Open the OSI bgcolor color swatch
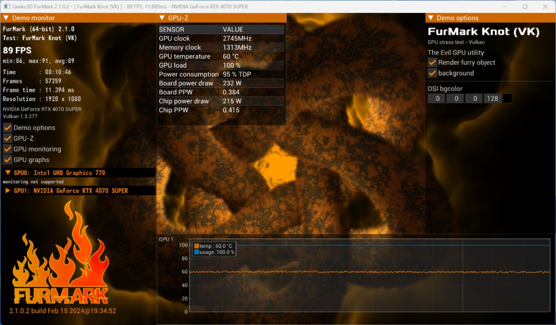 (507, 98)
